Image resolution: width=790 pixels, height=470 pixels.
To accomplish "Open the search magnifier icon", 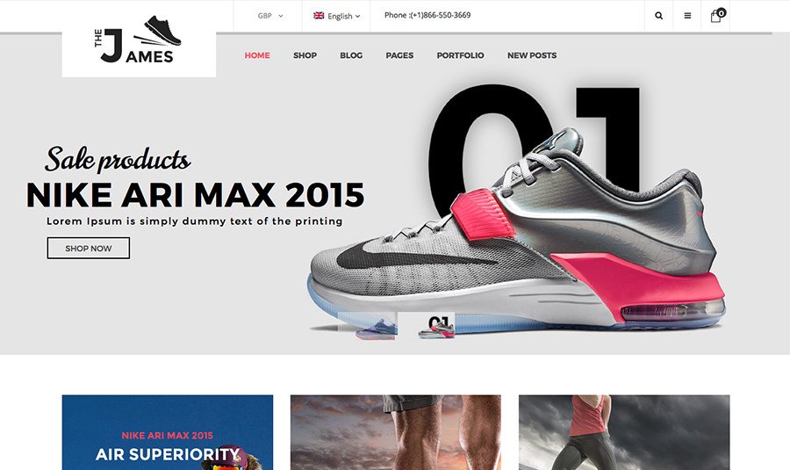I will point(658,16).
